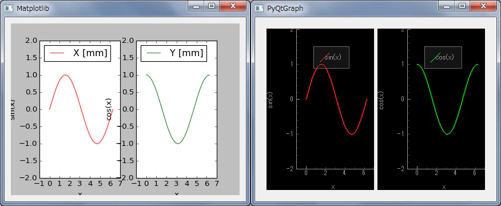Close the Matplotlib window
The image size is (501, 206).
pyautogui.click(x=233, y=6)
